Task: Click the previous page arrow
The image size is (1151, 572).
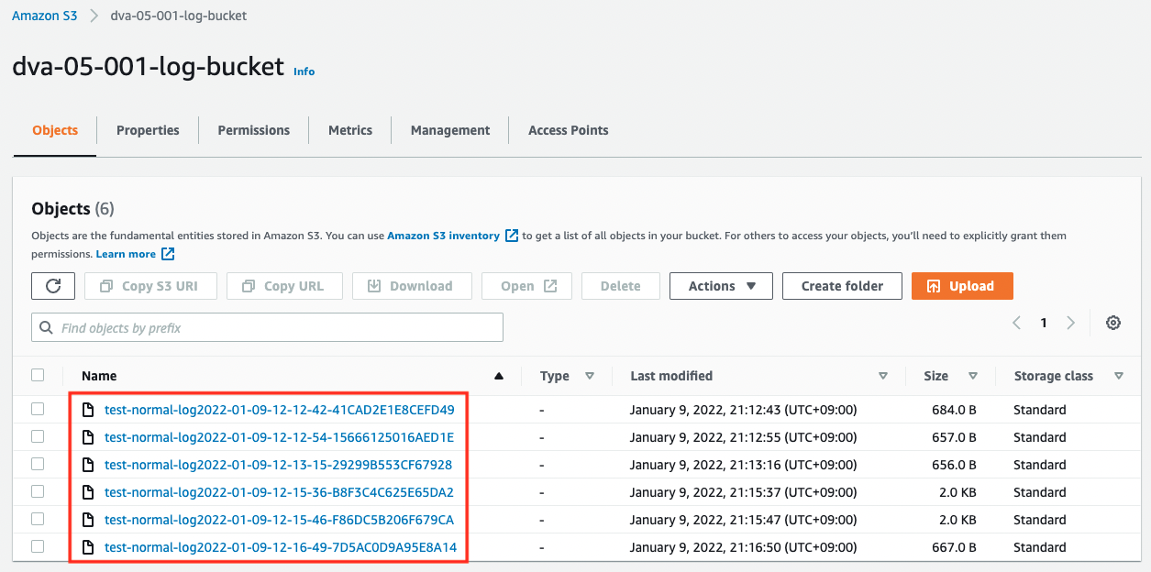Action: tap(1016, 323)
